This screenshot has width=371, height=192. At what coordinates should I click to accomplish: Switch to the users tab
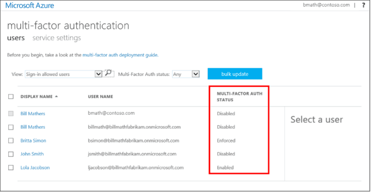[16, 38]
